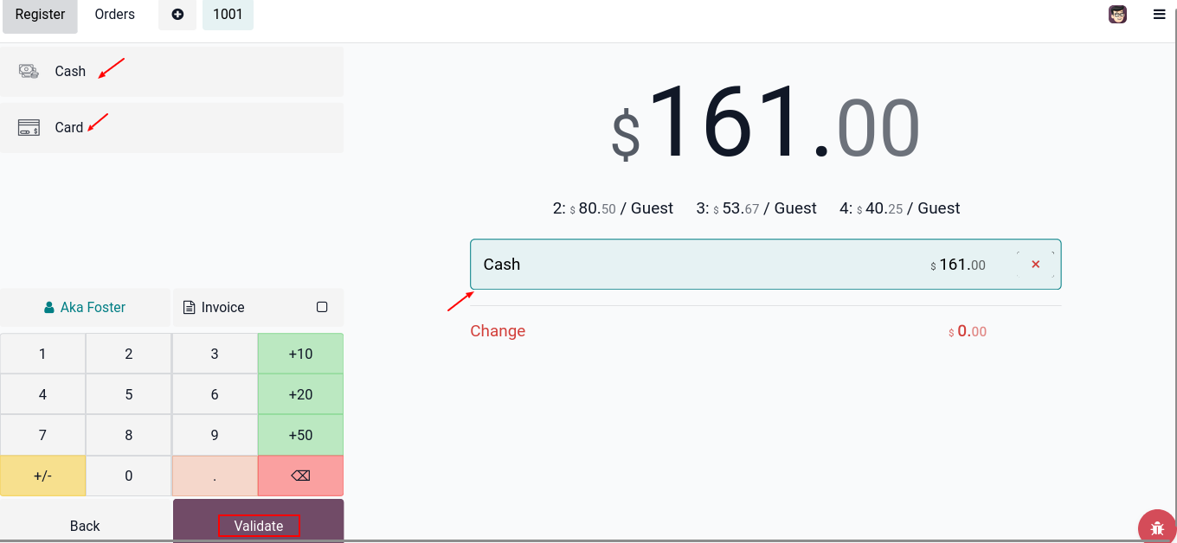Open the debug bug icon
This screenshot has width=1177, height=543.
(1157, 527)
